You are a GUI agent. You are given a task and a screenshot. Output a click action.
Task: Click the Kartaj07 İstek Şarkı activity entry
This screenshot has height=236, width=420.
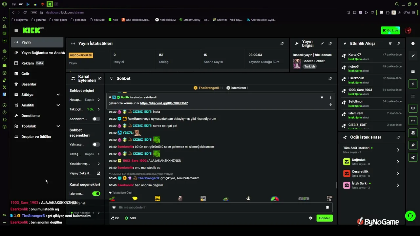(372, 57)
